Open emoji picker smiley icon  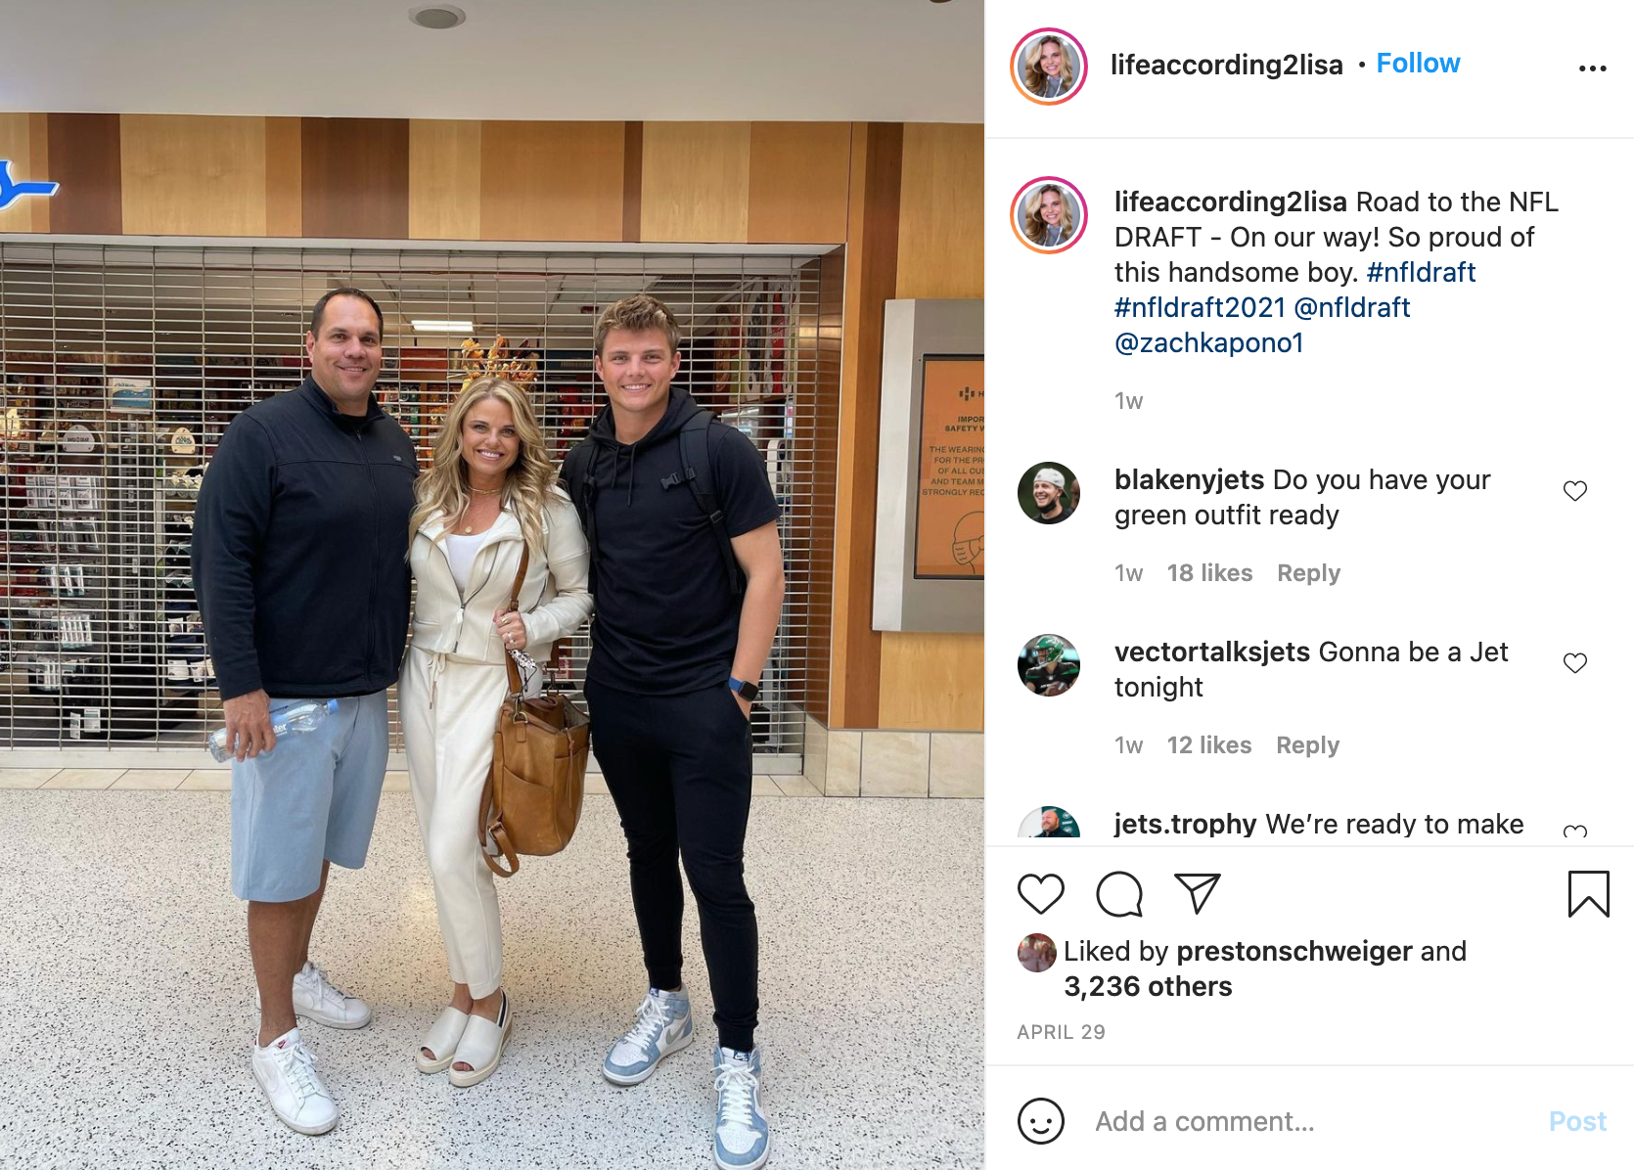(1040, 1121)
